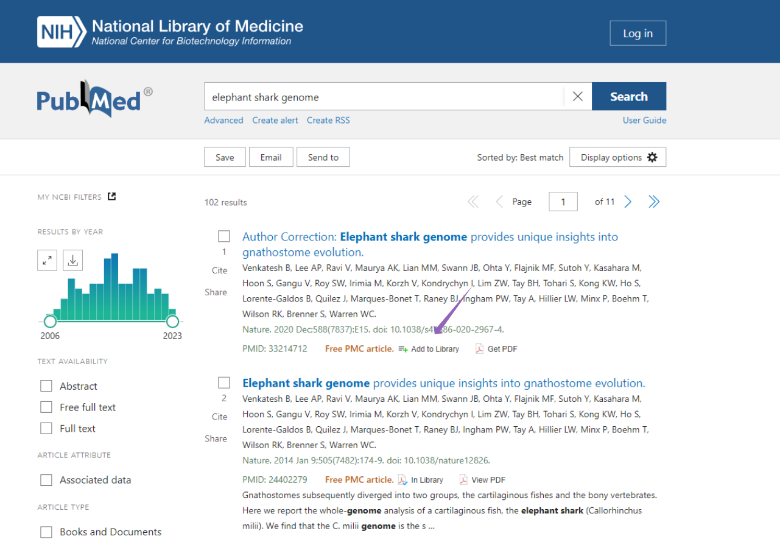Open the Send to dropdown

323,156
